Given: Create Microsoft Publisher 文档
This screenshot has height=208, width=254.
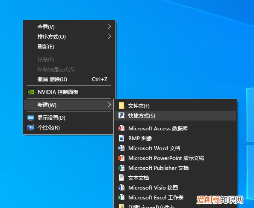Looking at the screenshot, I should [x=175, y=168].
